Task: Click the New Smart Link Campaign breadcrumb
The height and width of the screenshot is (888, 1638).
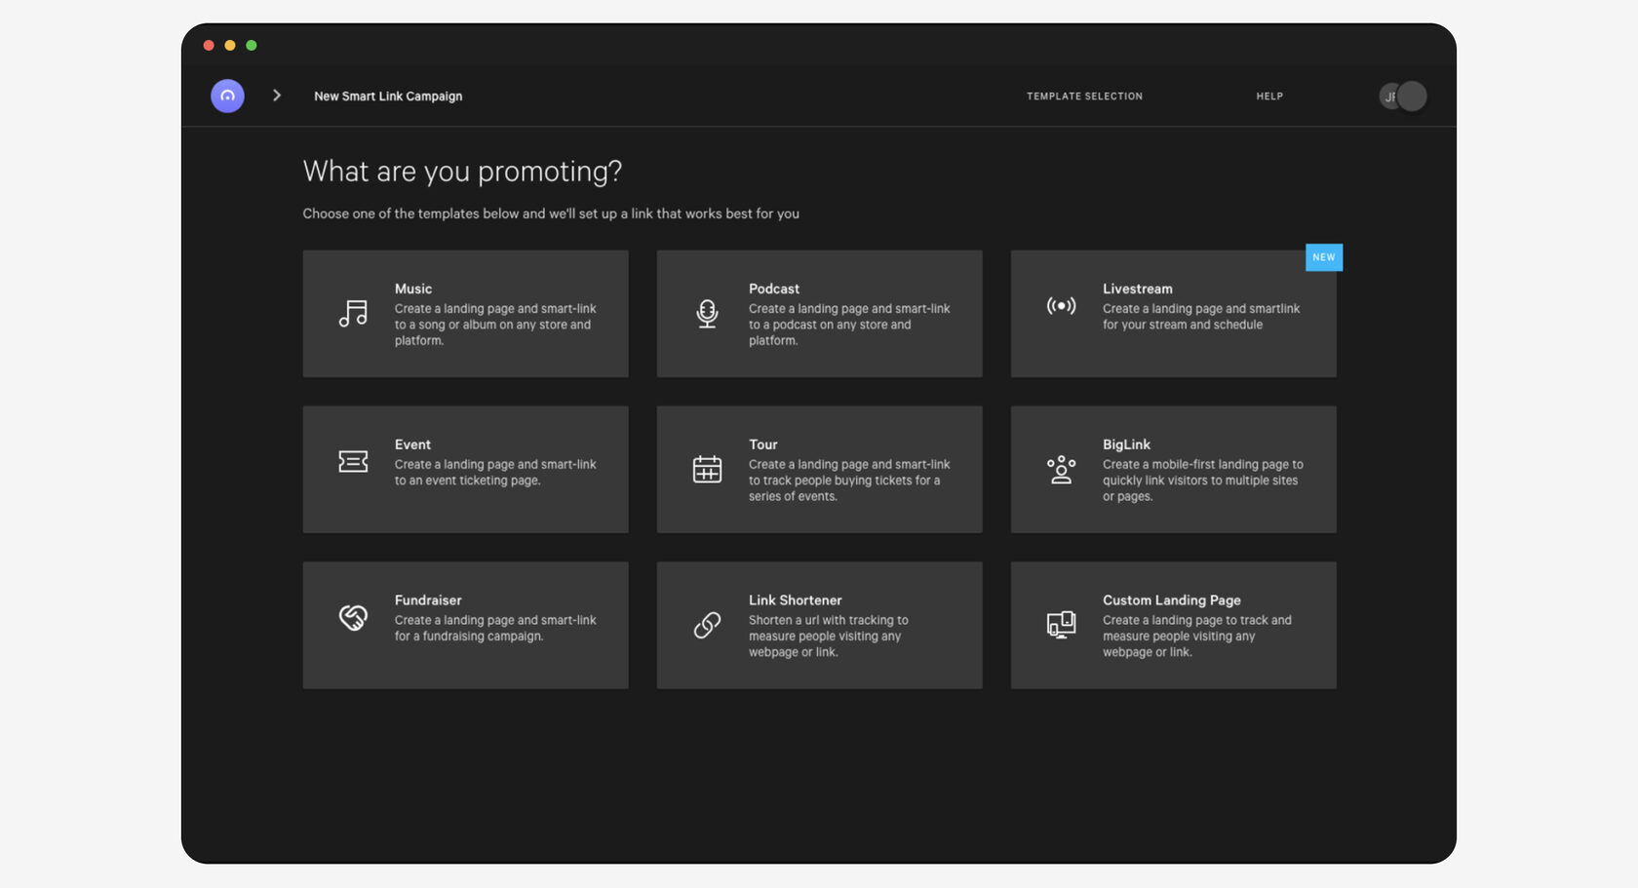Action: (x=388, y=97)
